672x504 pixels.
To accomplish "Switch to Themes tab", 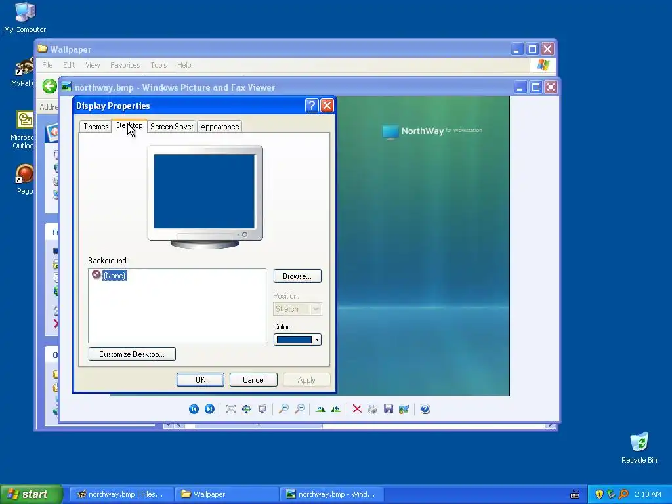I will pyautogui.click(x=96, y=127).
